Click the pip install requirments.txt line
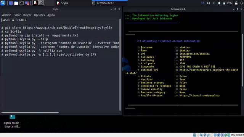 [x=40, y=35]
